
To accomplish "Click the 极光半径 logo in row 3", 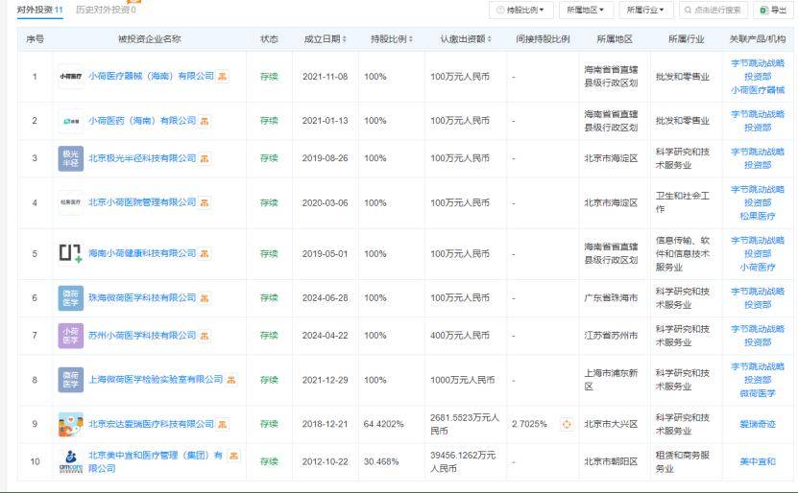I will (x=71, y=158).
